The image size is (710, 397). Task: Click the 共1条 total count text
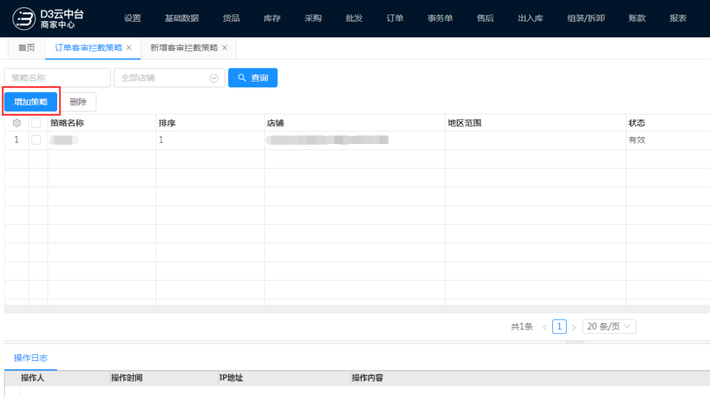point(521,327)
